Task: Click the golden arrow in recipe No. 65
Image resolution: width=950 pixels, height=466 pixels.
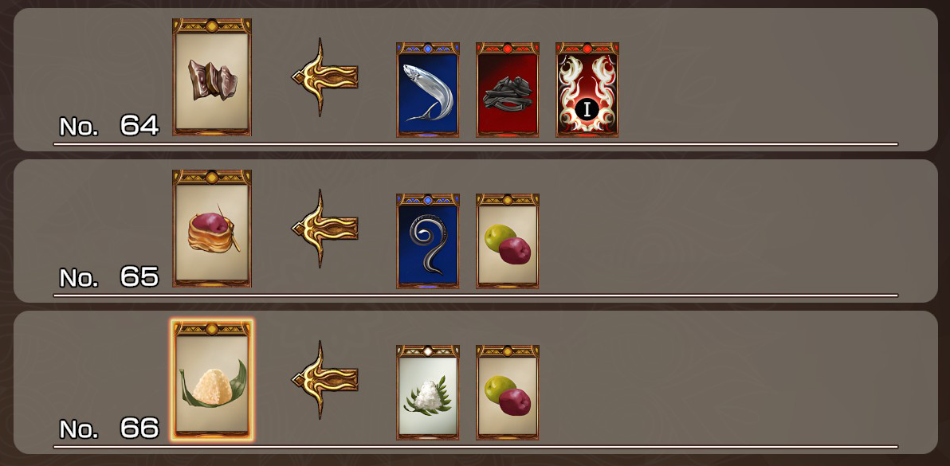Action: [x=325, y=228]
